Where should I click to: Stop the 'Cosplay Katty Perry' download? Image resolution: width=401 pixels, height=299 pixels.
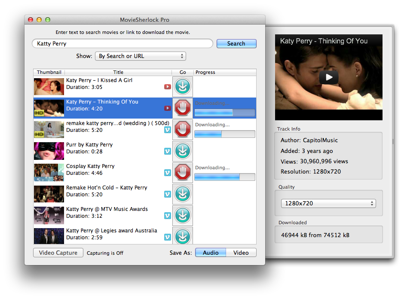183,172
